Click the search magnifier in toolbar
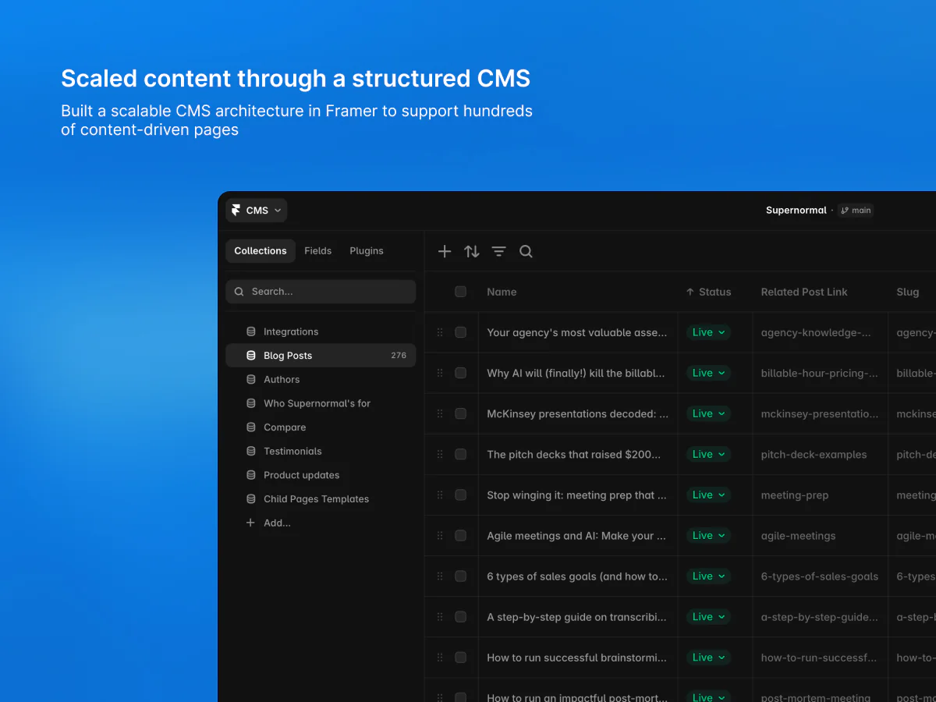Screen dimensions: 936x702 click(x=526, y=251)
